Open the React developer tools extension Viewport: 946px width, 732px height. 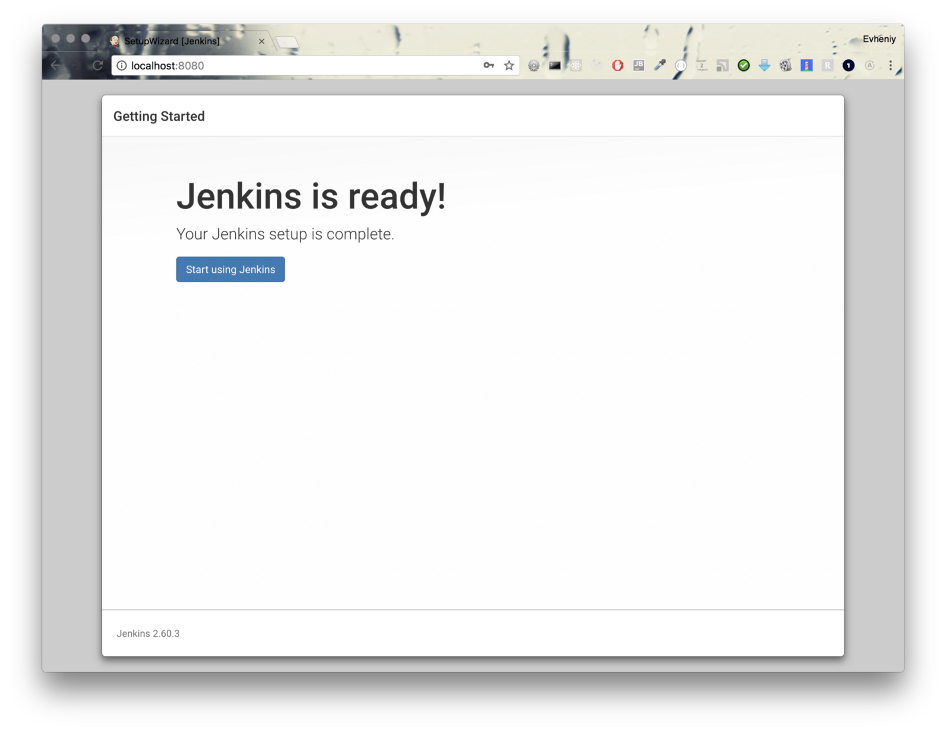click(575, 66)
